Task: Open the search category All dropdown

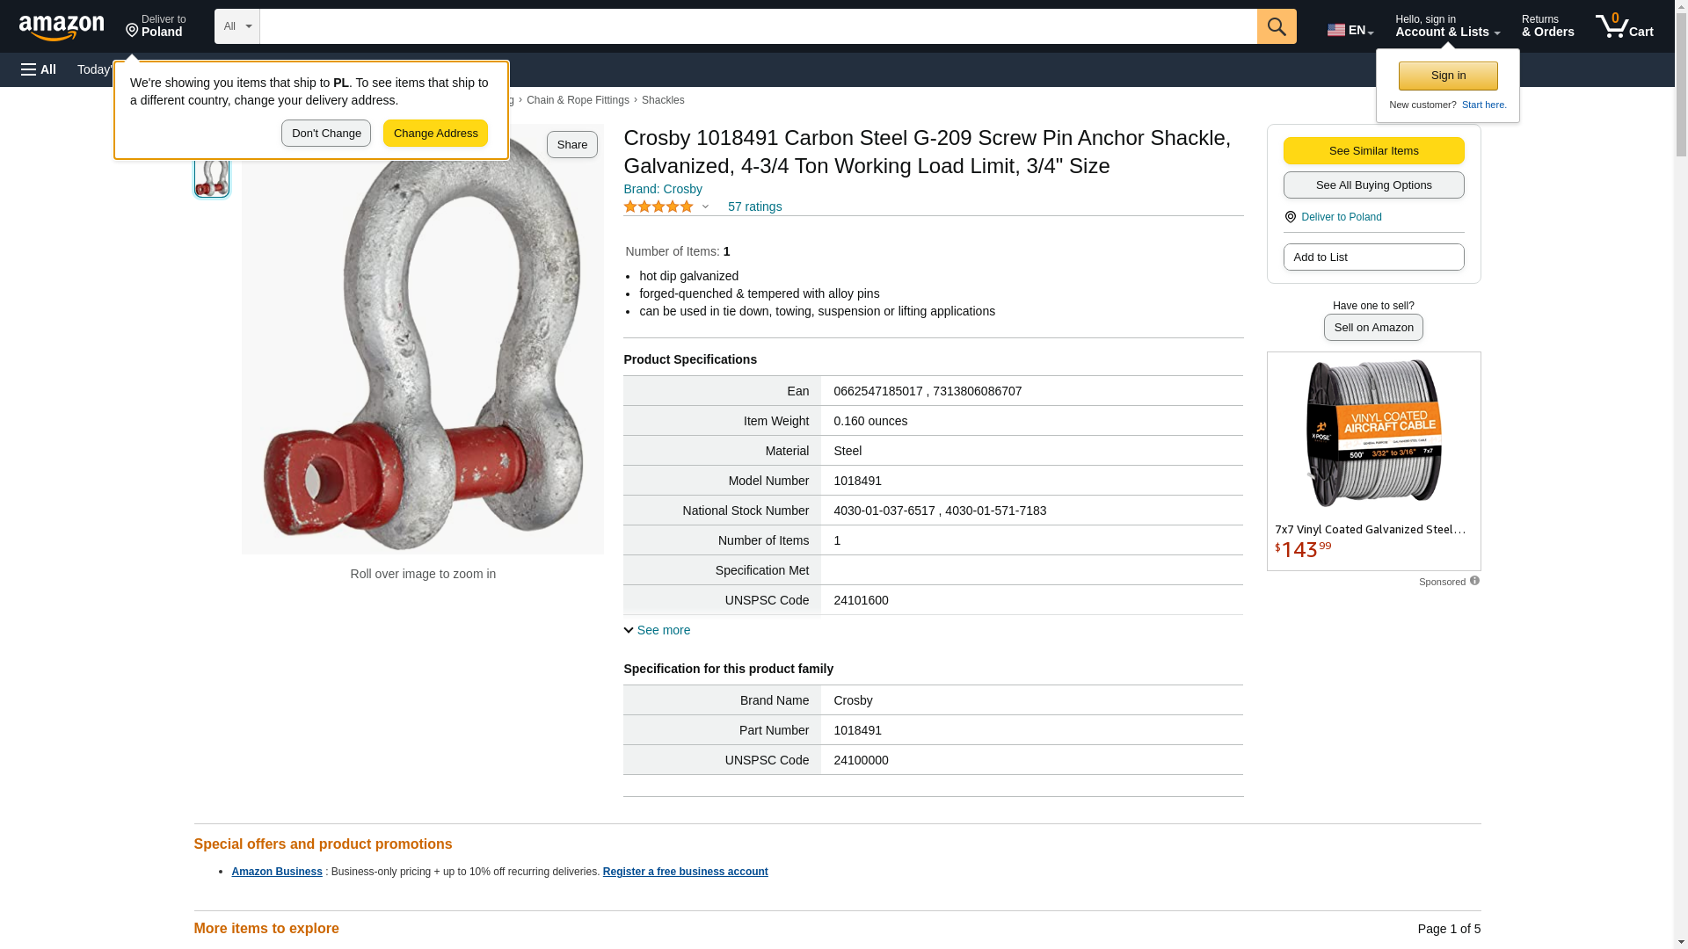Action: [x=237, y=26]
